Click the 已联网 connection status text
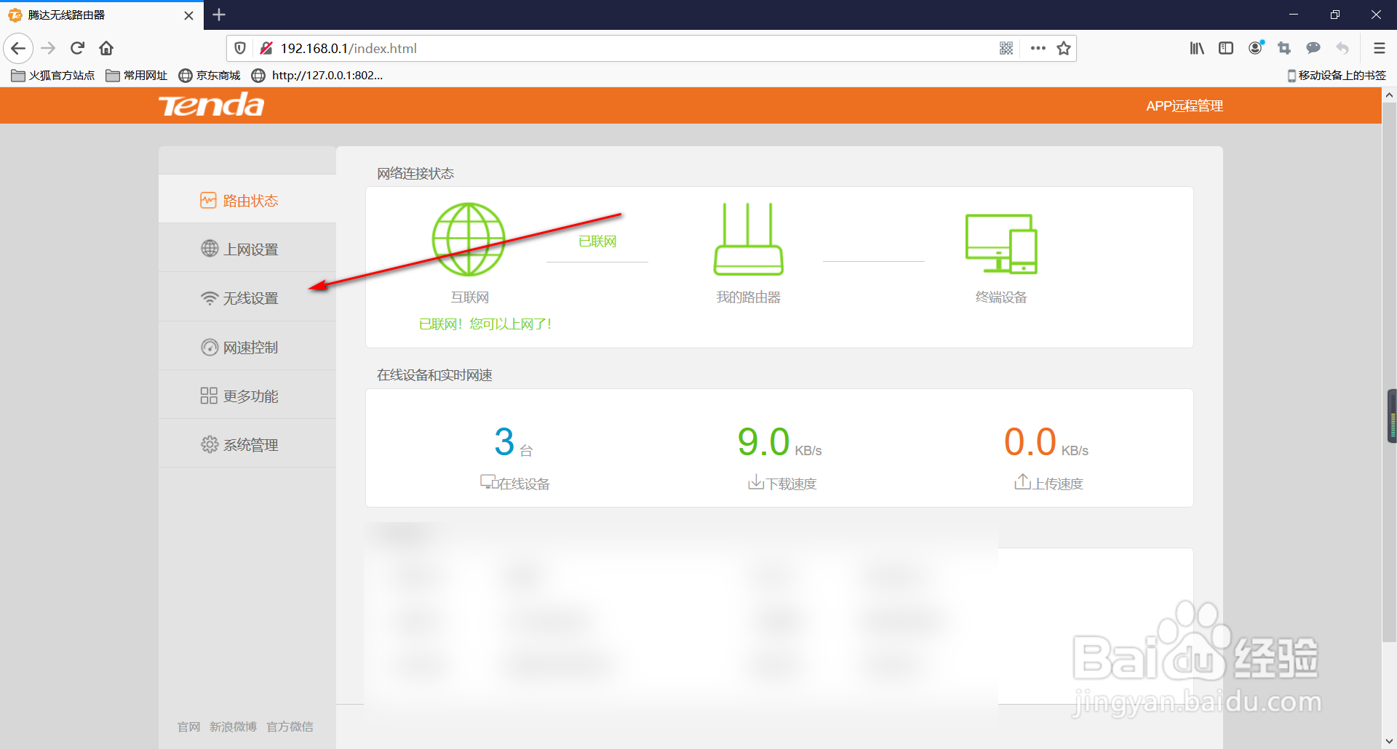The width and height of the screenshot is (1397, 749). (x=597, y=241)
